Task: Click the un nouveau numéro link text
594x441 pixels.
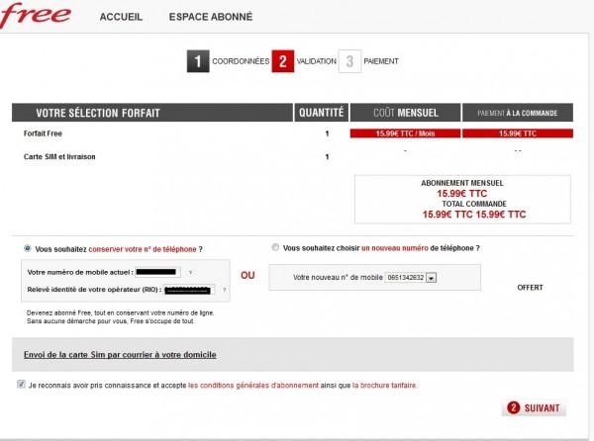Action: coord(395,248)
